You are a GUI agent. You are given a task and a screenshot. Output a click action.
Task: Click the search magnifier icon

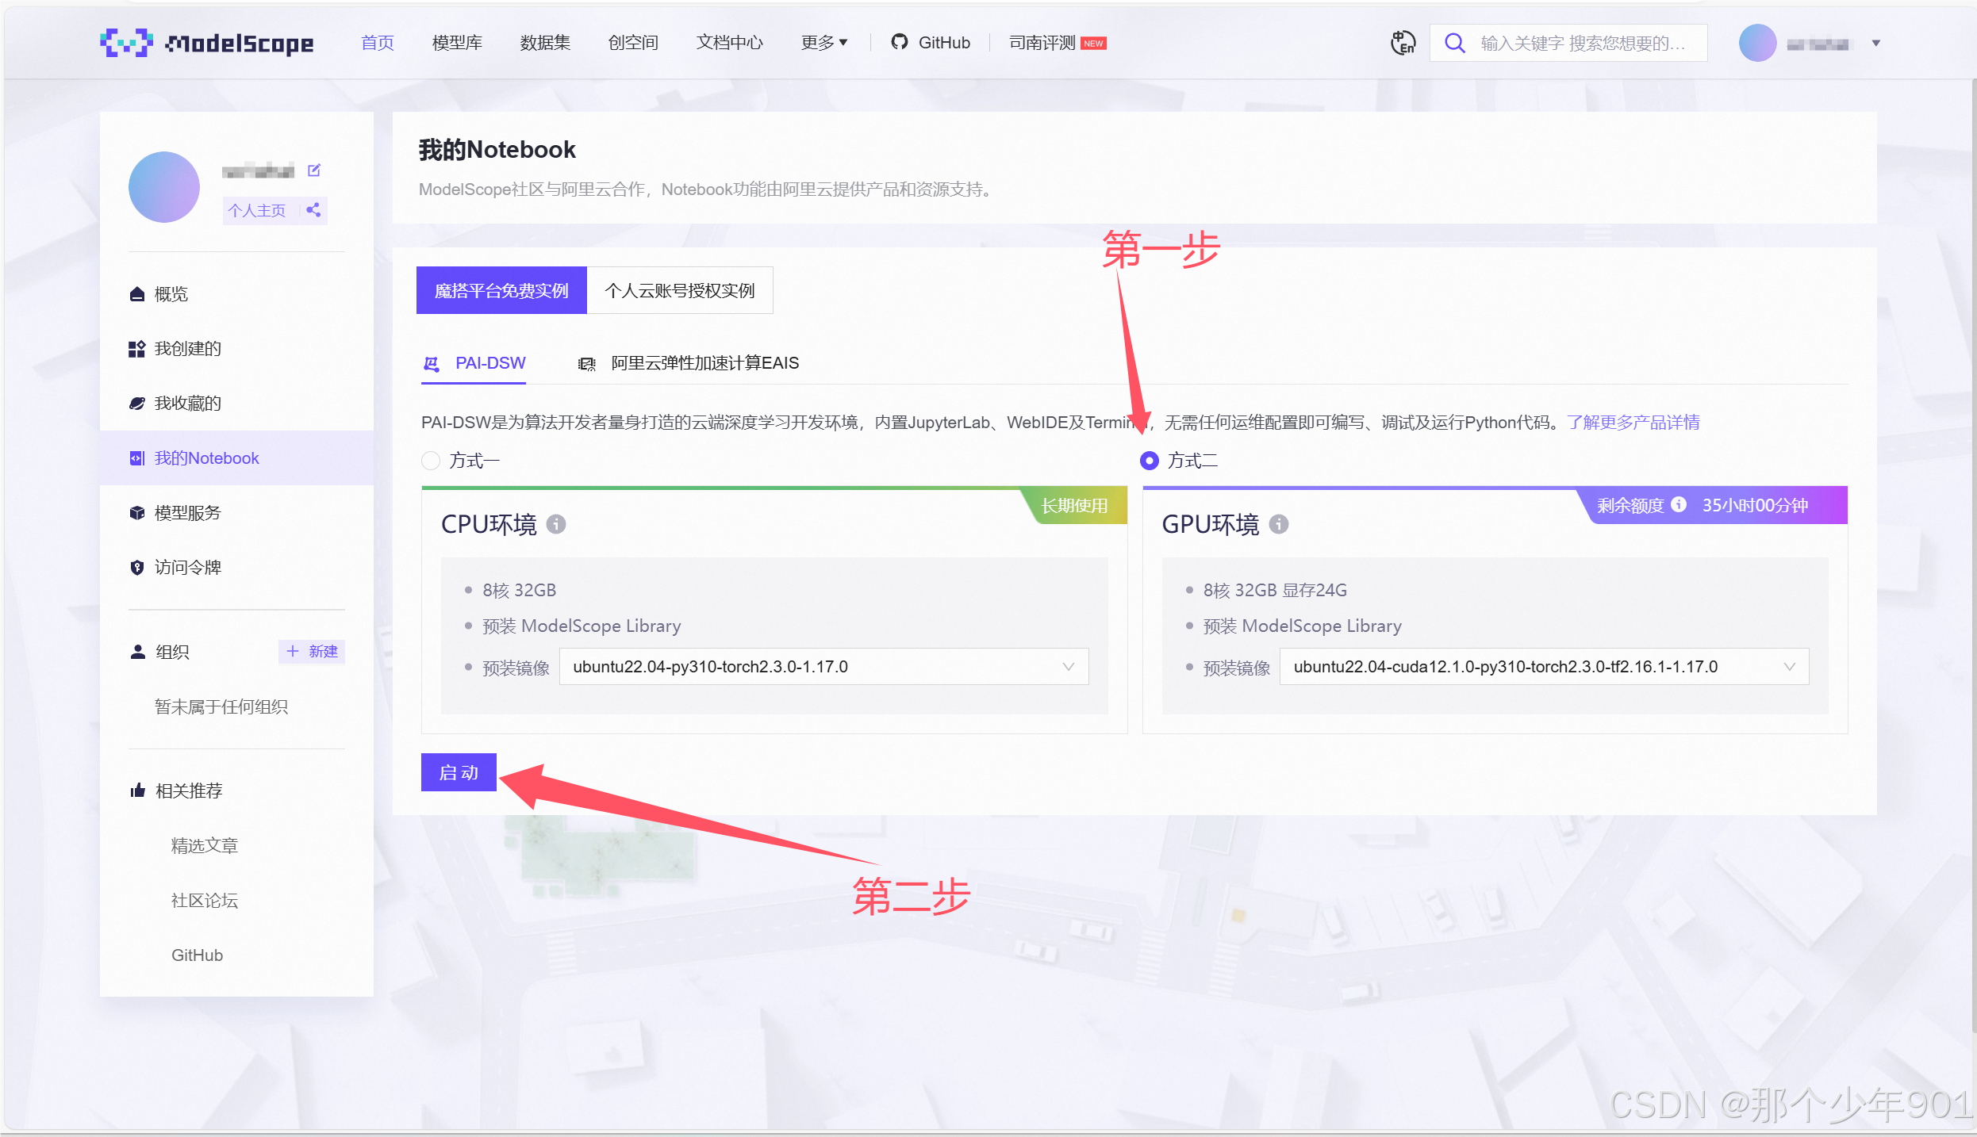[1454, 43]
